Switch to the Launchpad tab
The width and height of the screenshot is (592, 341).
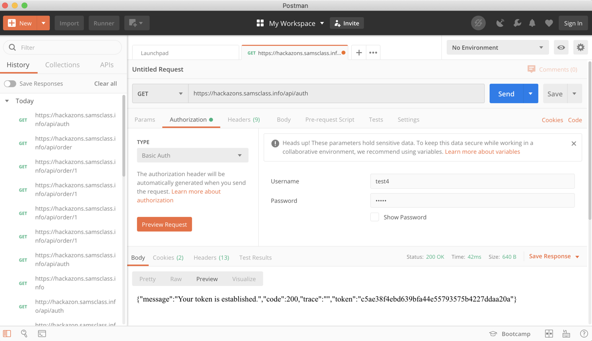coord(186,53)
